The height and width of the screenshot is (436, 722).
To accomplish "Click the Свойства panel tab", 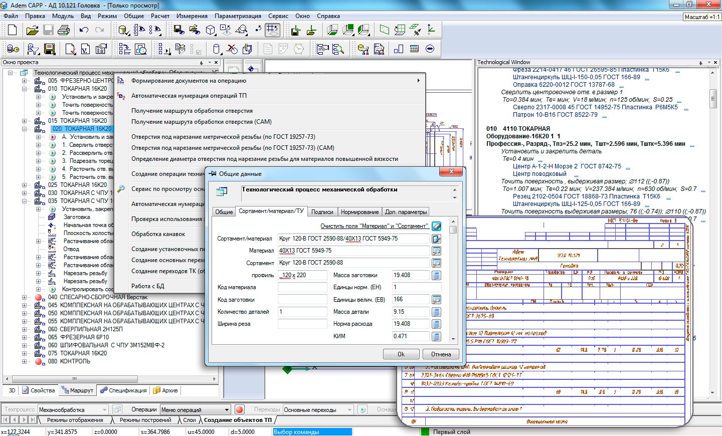I will (39, 390).
